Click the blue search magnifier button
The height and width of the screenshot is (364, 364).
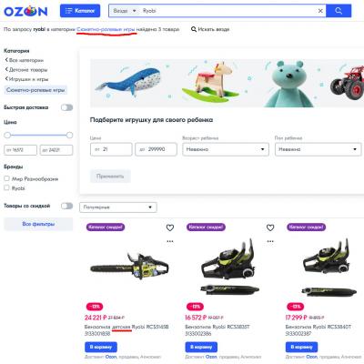click(339, 11)
